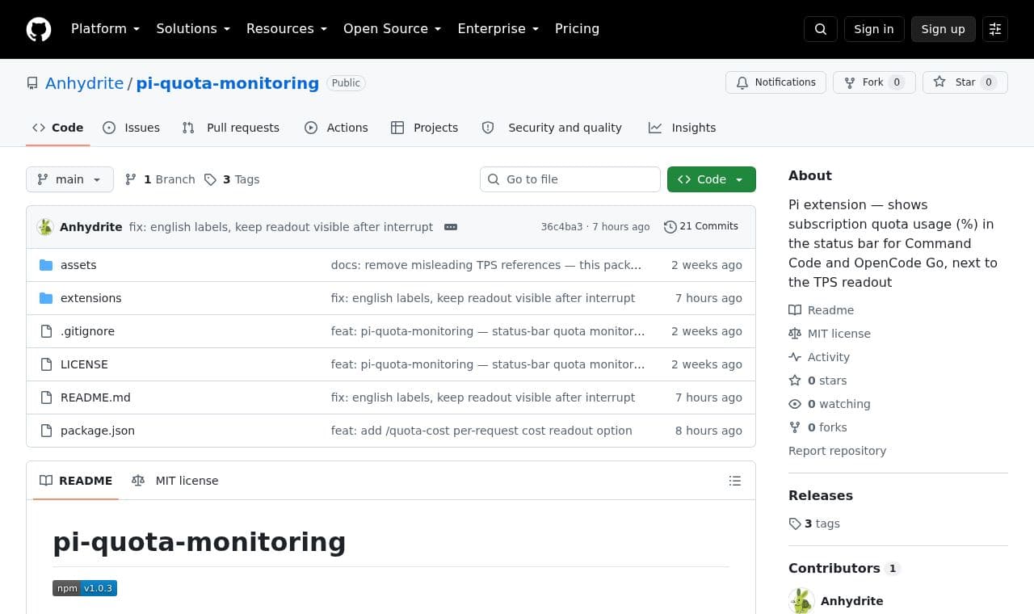
Task: Open the Notifications button
Action: point(776,82)
